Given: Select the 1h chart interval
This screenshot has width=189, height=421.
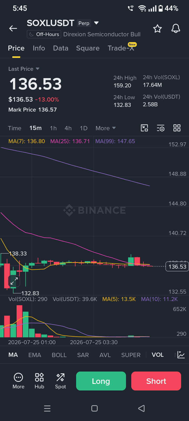Looking at the screenshot, I should 53,128.
